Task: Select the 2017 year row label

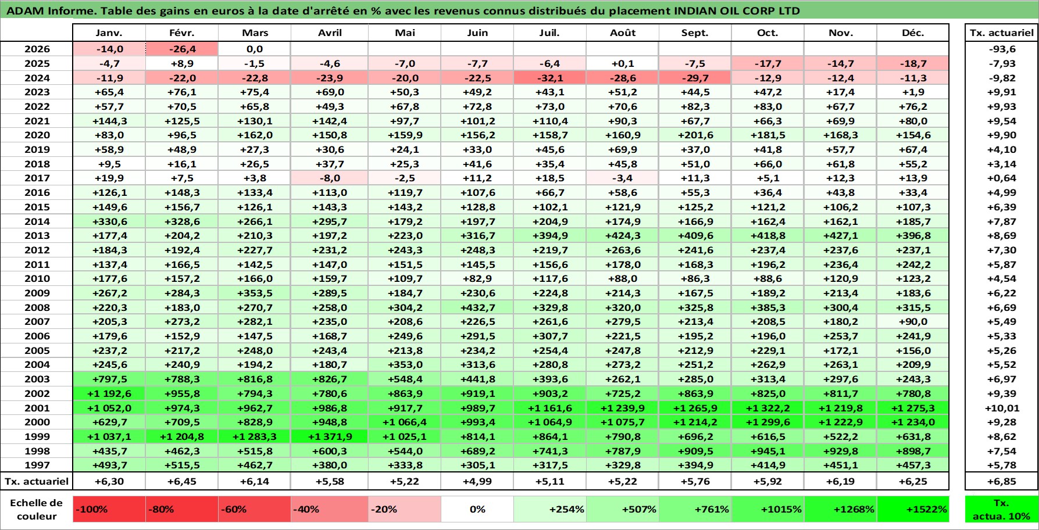Action: (37, 178)
